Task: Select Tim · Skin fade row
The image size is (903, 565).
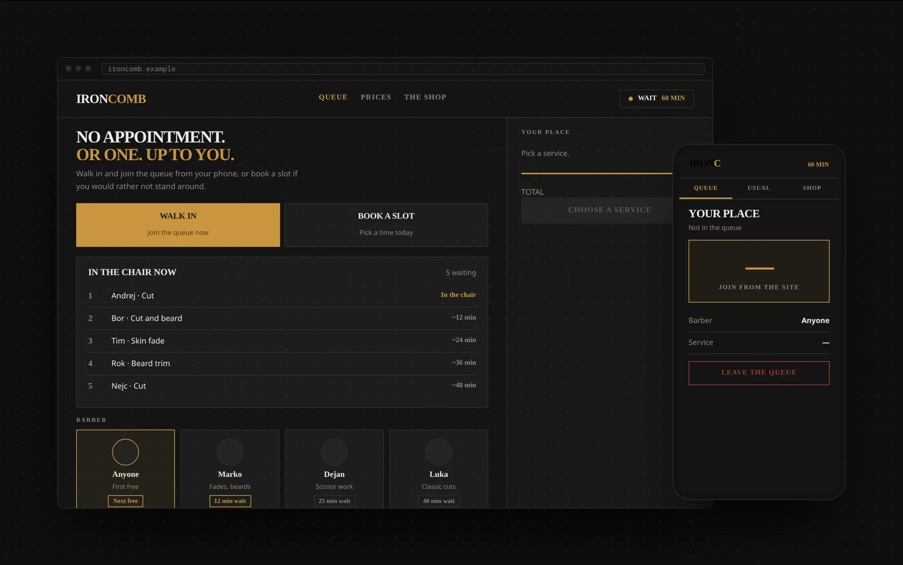Action: pos(282,341)
